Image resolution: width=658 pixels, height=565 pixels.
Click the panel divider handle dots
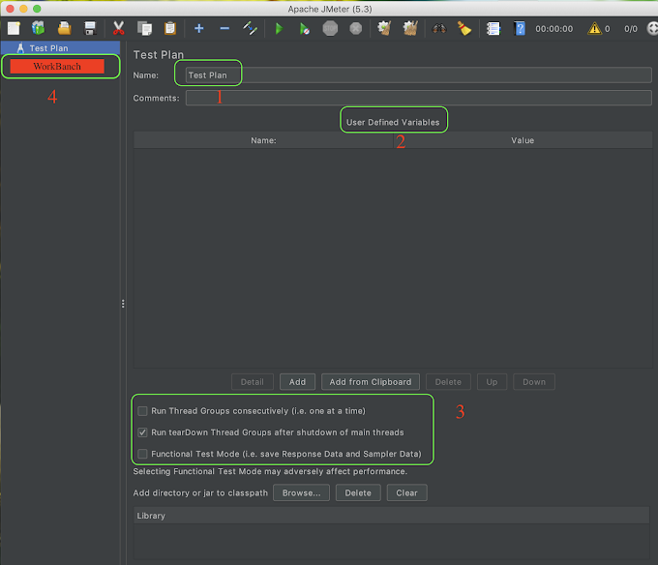pos(123,304)
